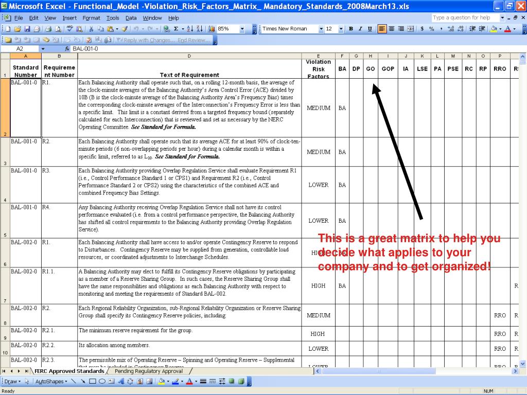Open the Format menu

(x=91, y=18)
